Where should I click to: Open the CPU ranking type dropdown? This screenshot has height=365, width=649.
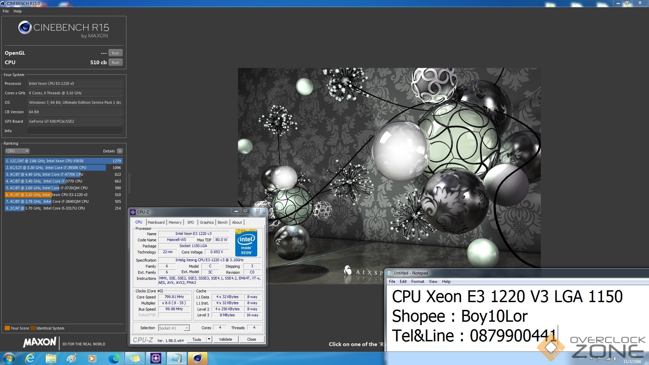[x=17, y=151]
